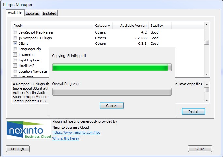Click the 'Author: Martin Vladic' description line
223x157 pixels.
coord(29,93)
